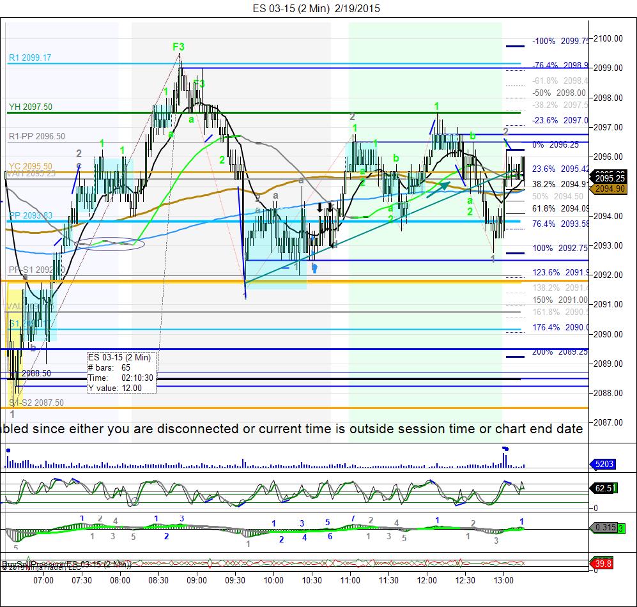Select the 61.8% 2094.09 retracement label

click(x=560, y=208)
